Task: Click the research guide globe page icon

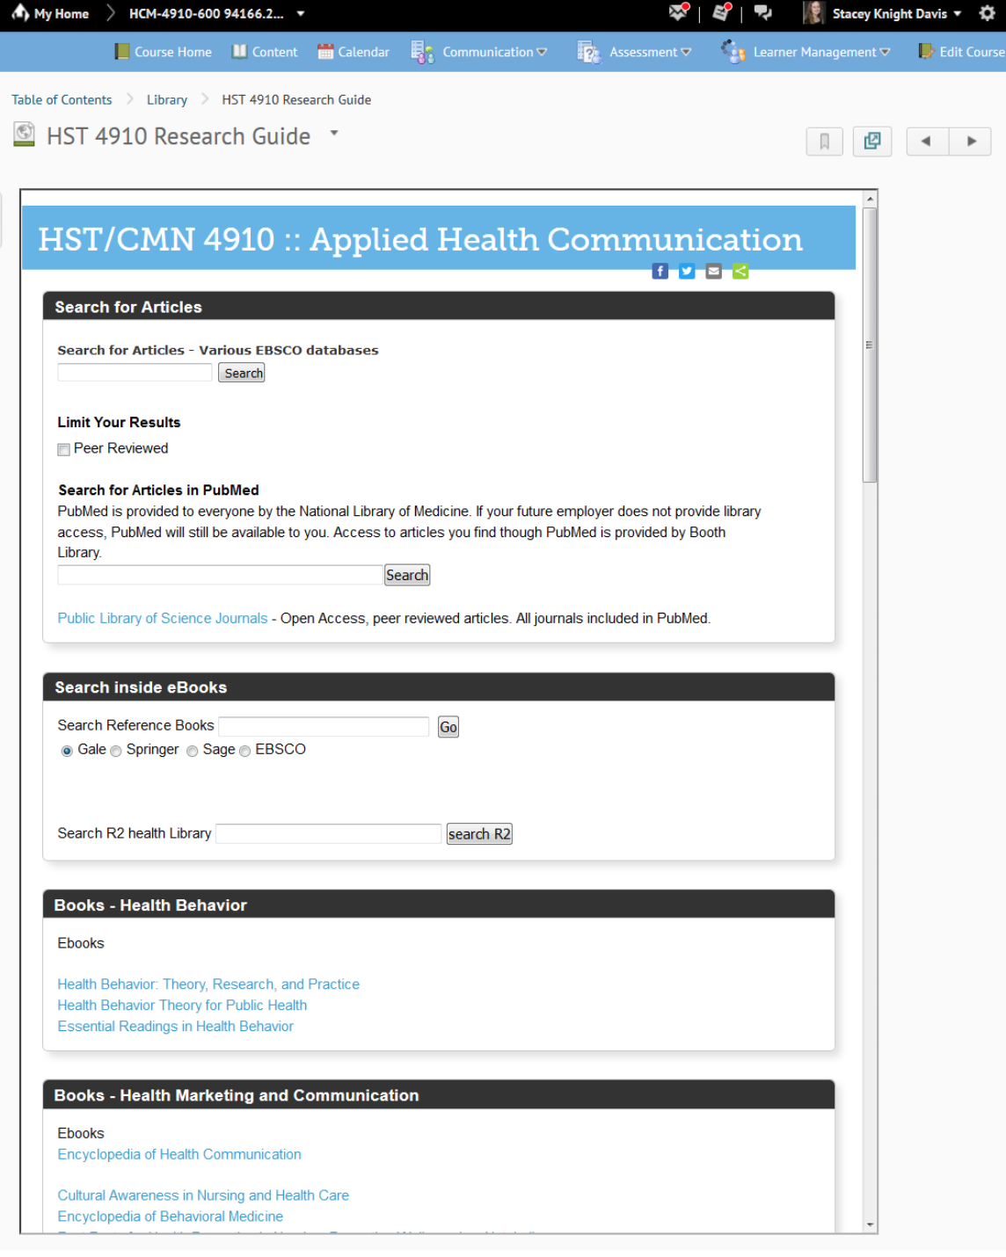Action: click(x=25, y=134)
